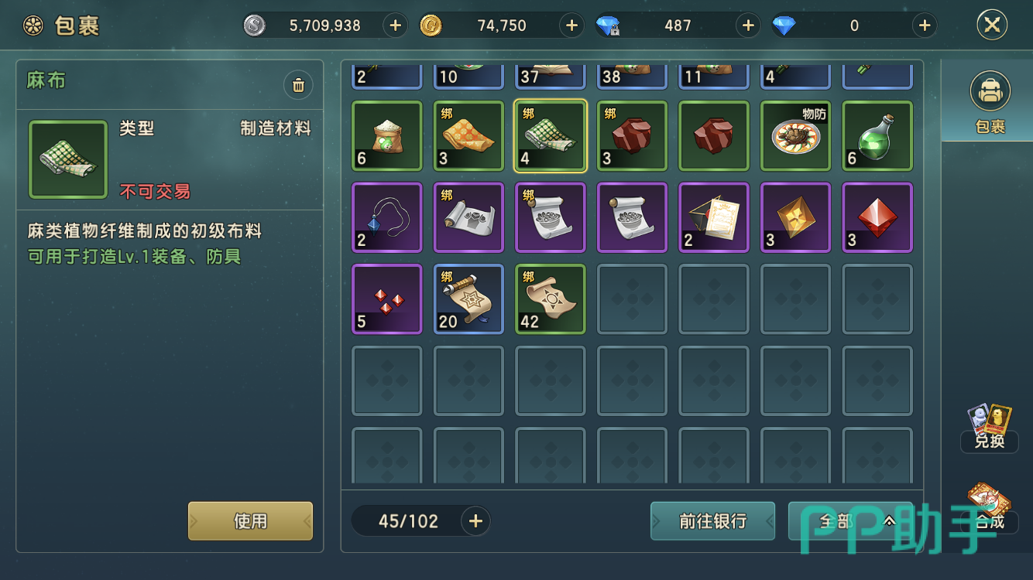Select the green potion bottle item
This screenshot has height=580, width=1033.
pos(877,136)
